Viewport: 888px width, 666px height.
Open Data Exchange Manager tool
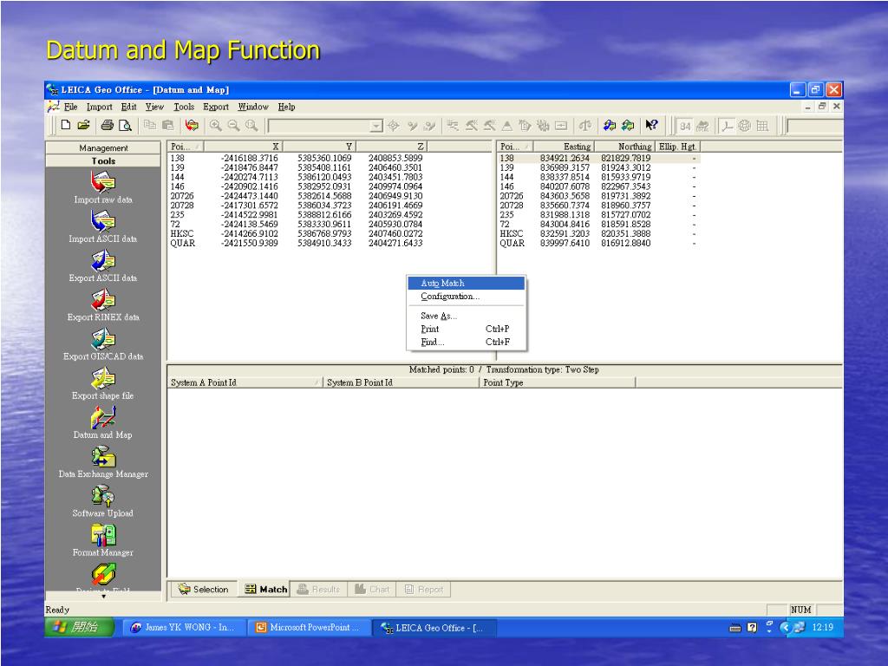(103, 462)
